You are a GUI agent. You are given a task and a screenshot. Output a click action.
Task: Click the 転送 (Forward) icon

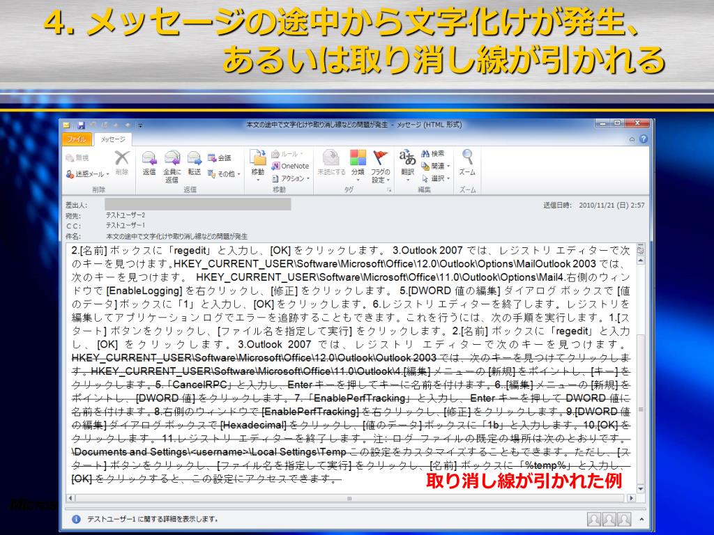tap(194, 163)
